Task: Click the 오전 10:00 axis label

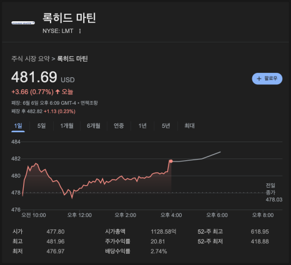Action: [34, 215]
